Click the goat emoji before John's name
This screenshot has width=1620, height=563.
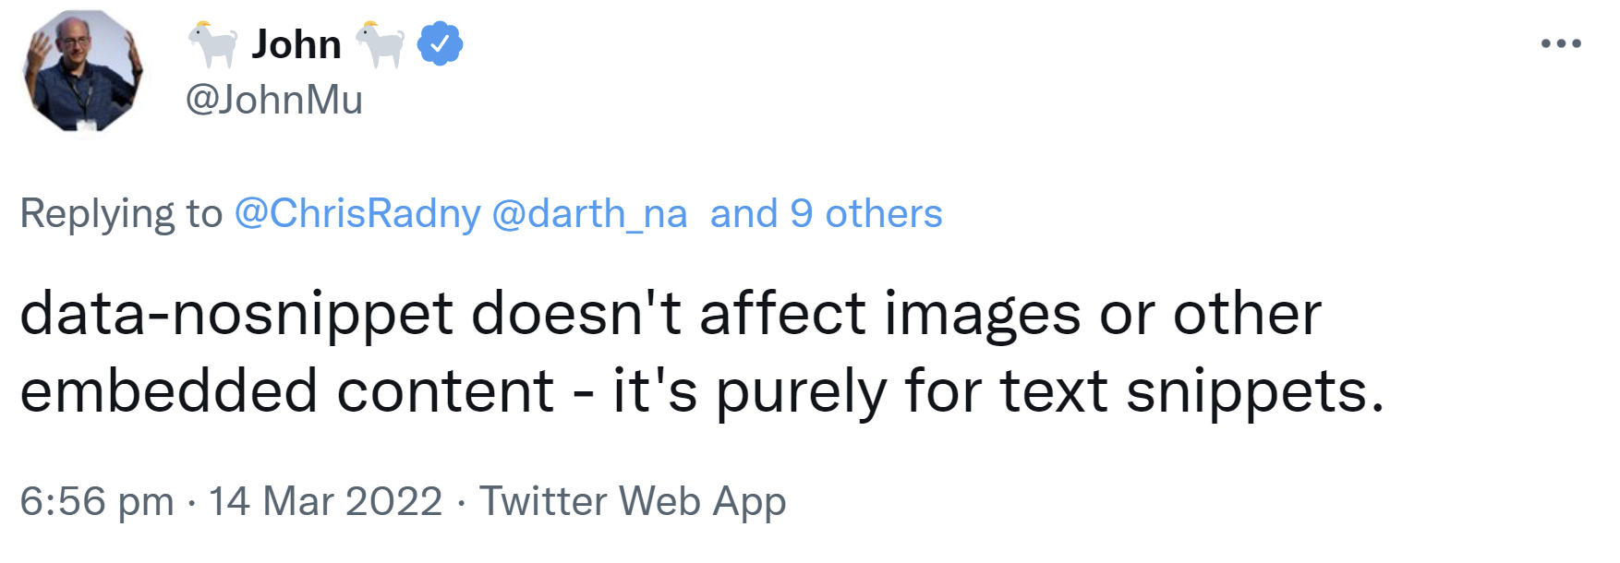pyautogui.click(x=212, y=42)
